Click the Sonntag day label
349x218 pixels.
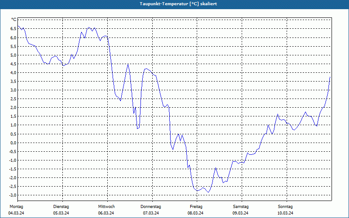[x=285, y=207]
